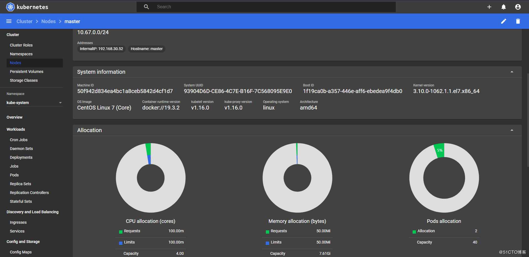Collapse the System information panel
The height and width of the screenshot is (257, 529).
pyautogui.click(x=512, y=72)
